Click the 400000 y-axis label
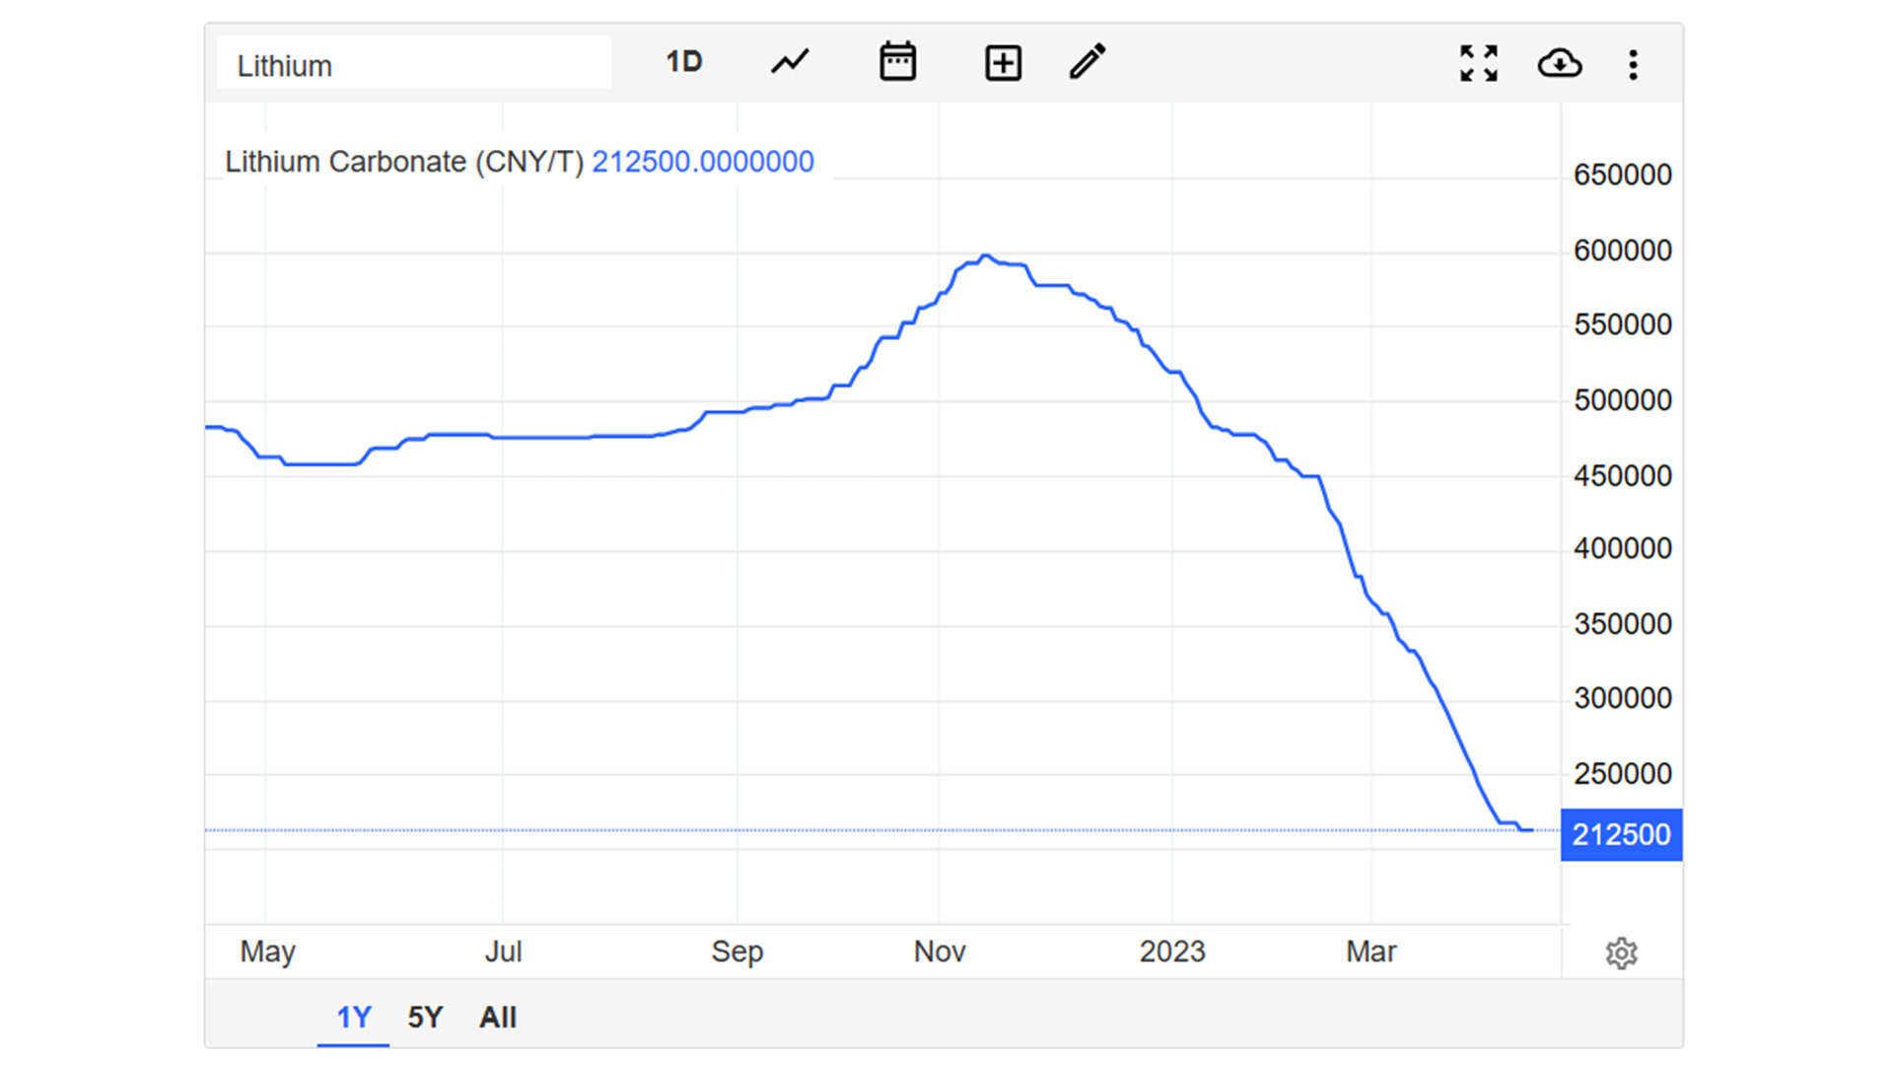The image size is (1893, 1065). [x=1623, y=548]
